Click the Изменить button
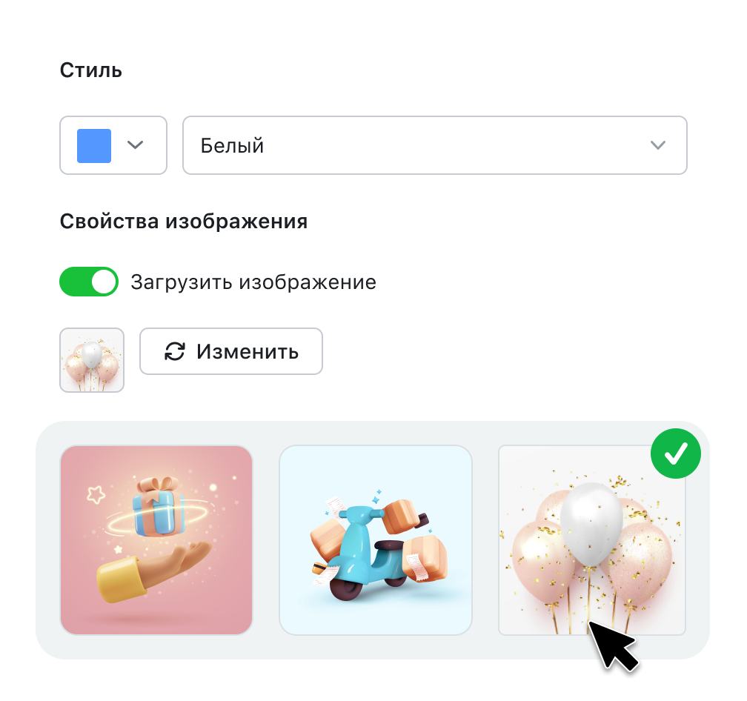 pos(231,351)
